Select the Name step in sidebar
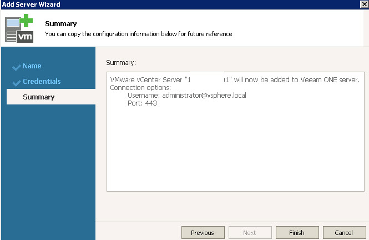369x240 pixels. (x=32, y=67)
